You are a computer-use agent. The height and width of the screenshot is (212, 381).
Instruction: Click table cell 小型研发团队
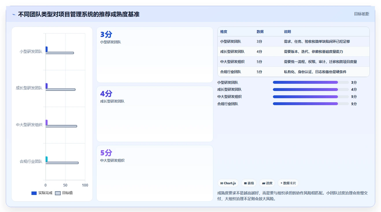coord(231,42)
